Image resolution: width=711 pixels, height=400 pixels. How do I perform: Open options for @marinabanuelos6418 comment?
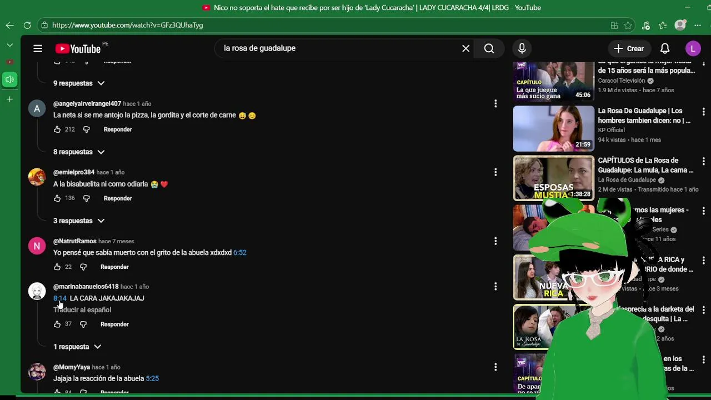coord(495,287)
